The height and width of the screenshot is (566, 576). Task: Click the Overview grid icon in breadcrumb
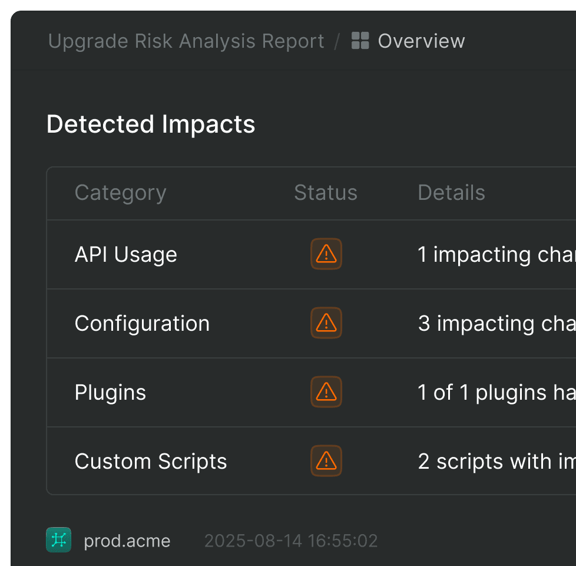coord(360,41)
